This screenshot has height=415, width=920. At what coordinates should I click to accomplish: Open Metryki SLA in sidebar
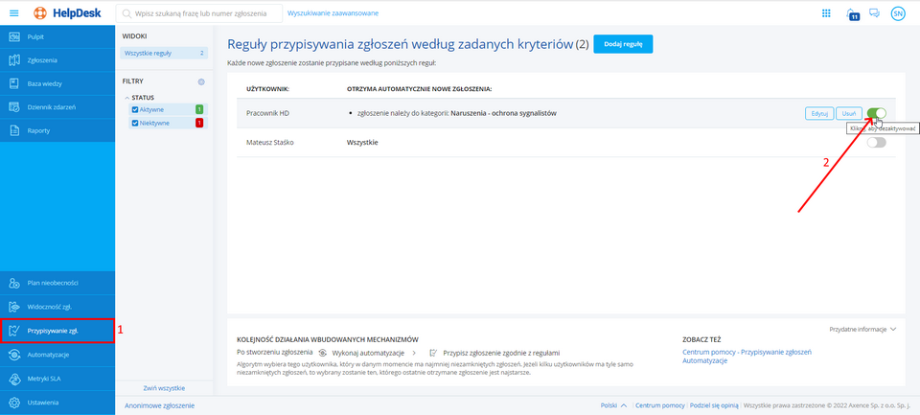point(46,379)
